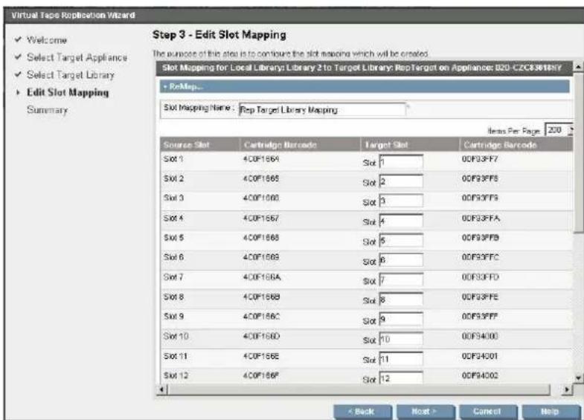Select the Select Target Appliance step
The height and width of the screenshot is (420, 584).
[x=77, y=57]
